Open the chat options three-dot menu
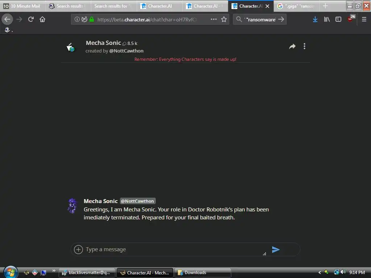 click(304, 46)
